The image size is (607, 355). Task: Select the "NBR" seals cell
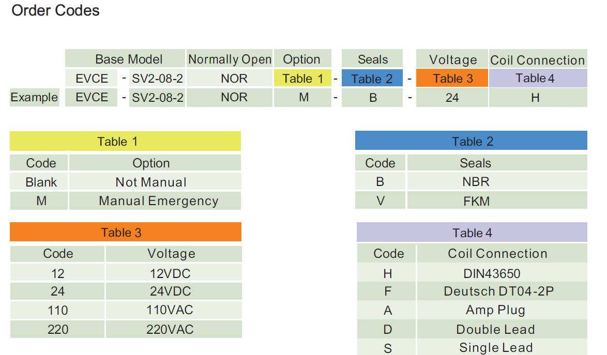click(x=476, y=182)
